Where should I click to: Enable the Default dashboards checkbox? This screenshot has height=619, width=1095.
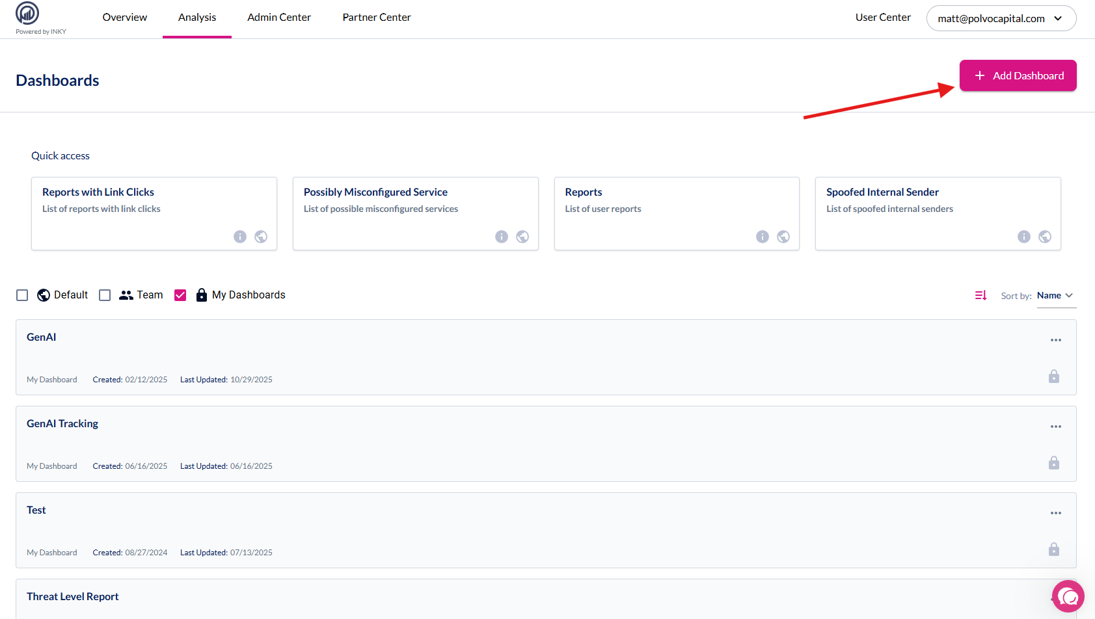pyautogui.click(x=22, y=295)
